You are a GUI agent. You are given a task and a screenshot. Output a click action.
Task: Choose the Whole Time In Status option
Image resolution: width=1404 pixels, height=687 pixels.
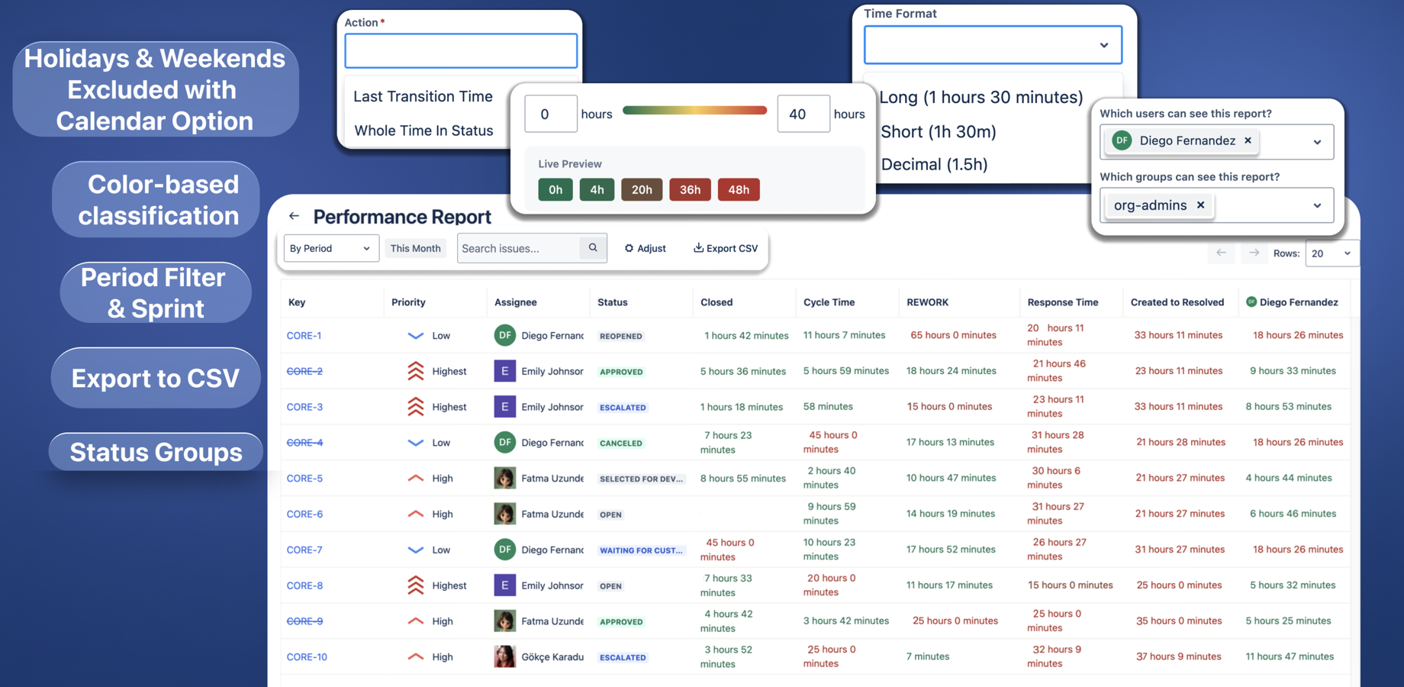(423, 130)
